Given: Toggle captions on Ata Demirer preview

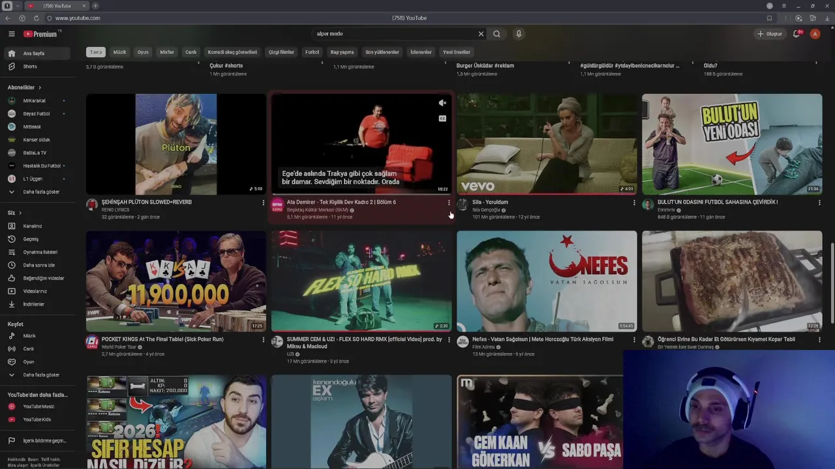Looking at the screenshot, I should tap(442, 119).
